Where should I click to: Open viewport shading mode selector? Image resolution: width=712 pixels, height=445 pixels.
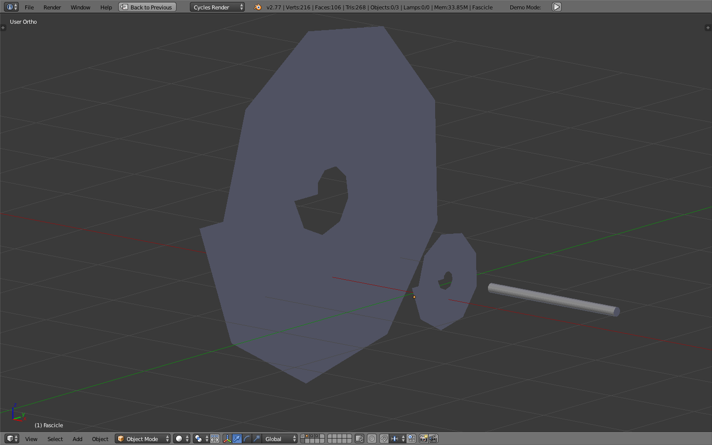(181, 439)
